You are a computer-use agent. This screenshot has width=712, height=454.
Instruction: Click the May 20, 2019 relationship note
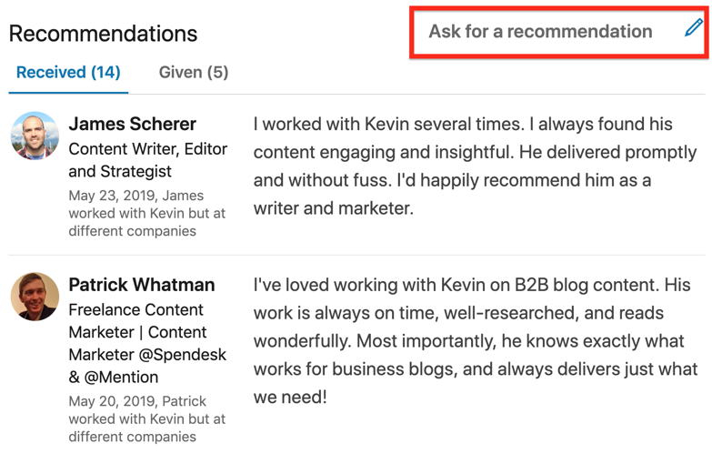point(147,419)
